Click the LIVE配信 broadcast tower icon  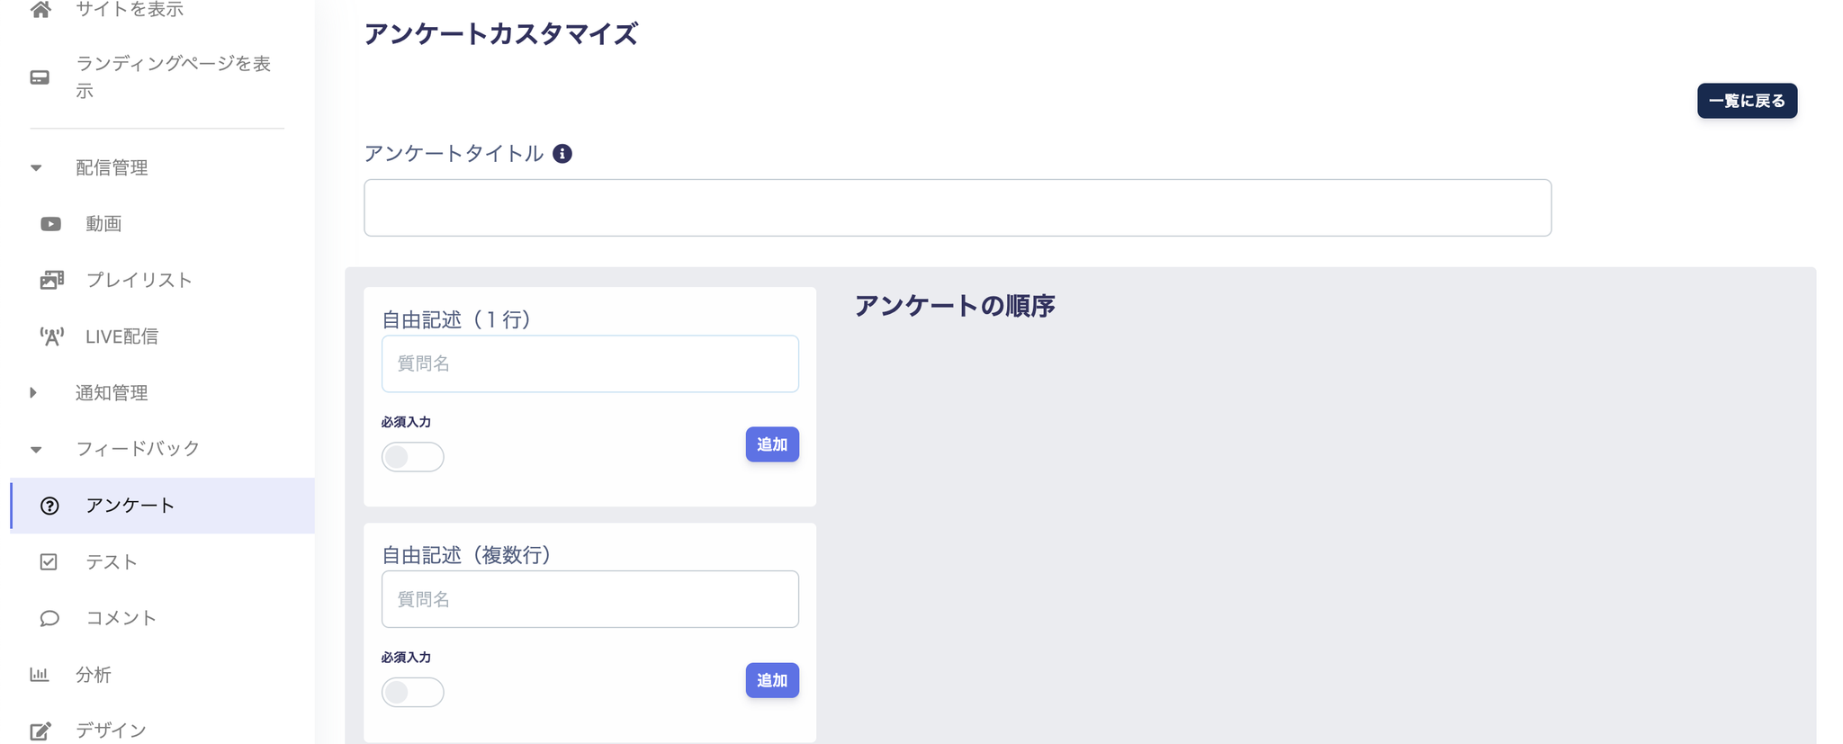click(x=51, y=336)
